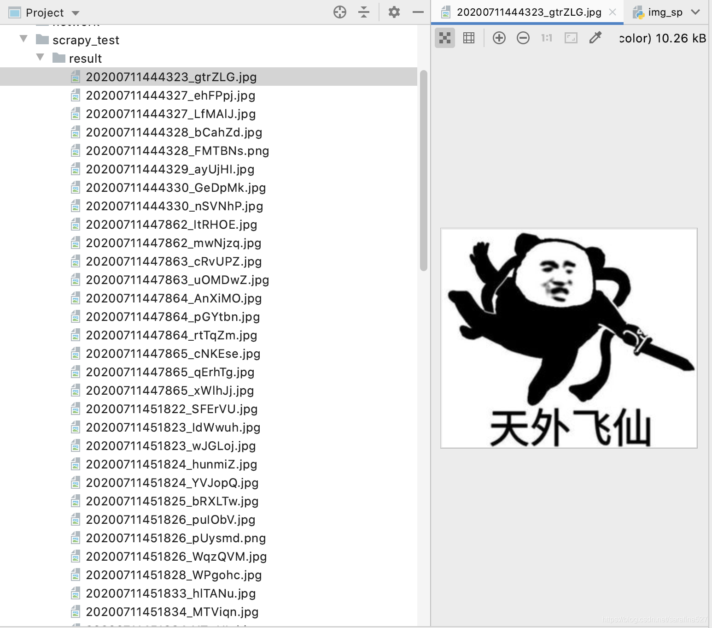Viewport: 712px width, 628px height.
Task: Fit image zoom to window
Action: click(x=571, y=38)
